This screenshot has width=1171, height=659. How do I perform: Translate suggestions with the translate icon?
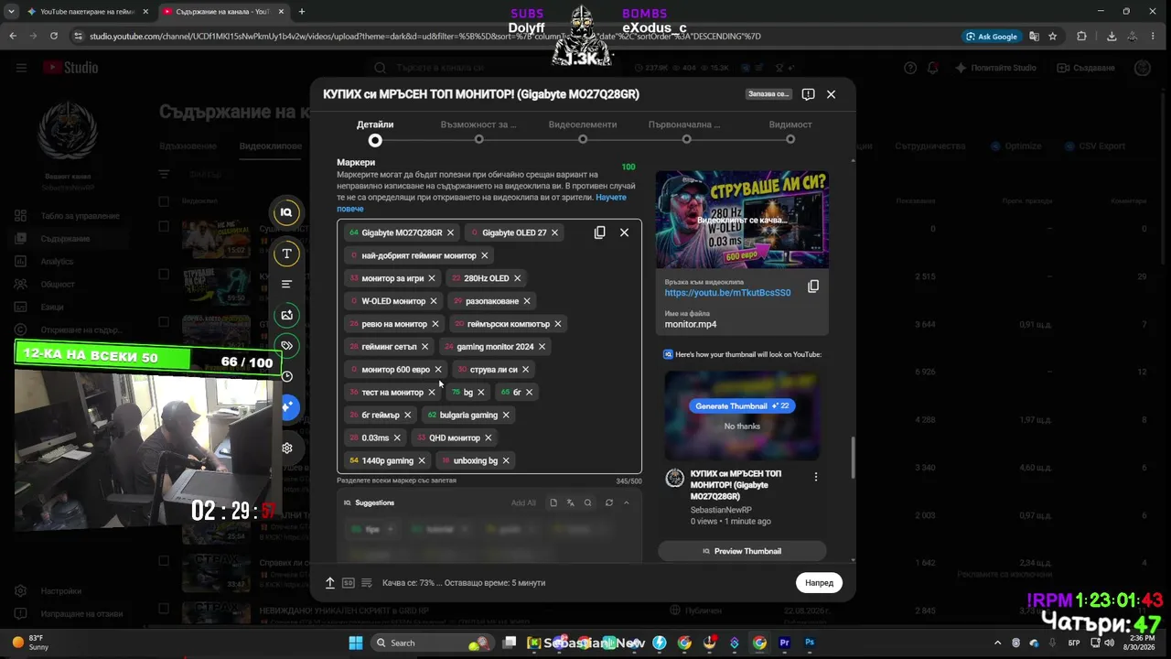click(570, 502)
